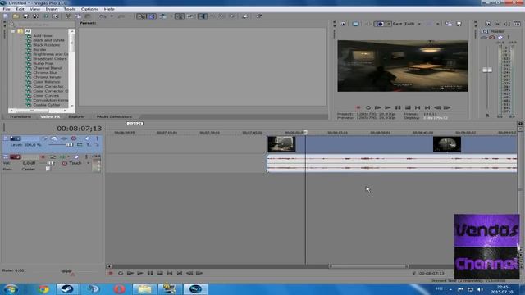Viewport: 525px width, 295px height.
Task: Open the Split Screen View dropdown arrow
Action: coord(389,24)
